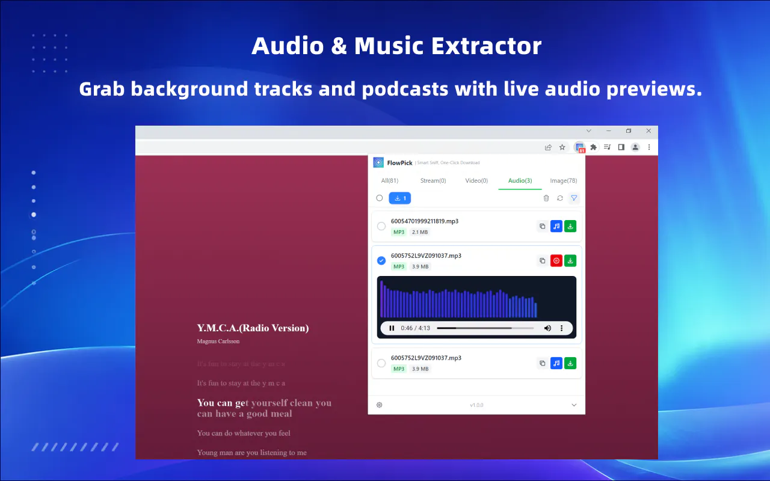770x481 pixels.
Task: Copy link of the checked 6005752L9VZ091037.mp3 item
Action: coord(542,260)
